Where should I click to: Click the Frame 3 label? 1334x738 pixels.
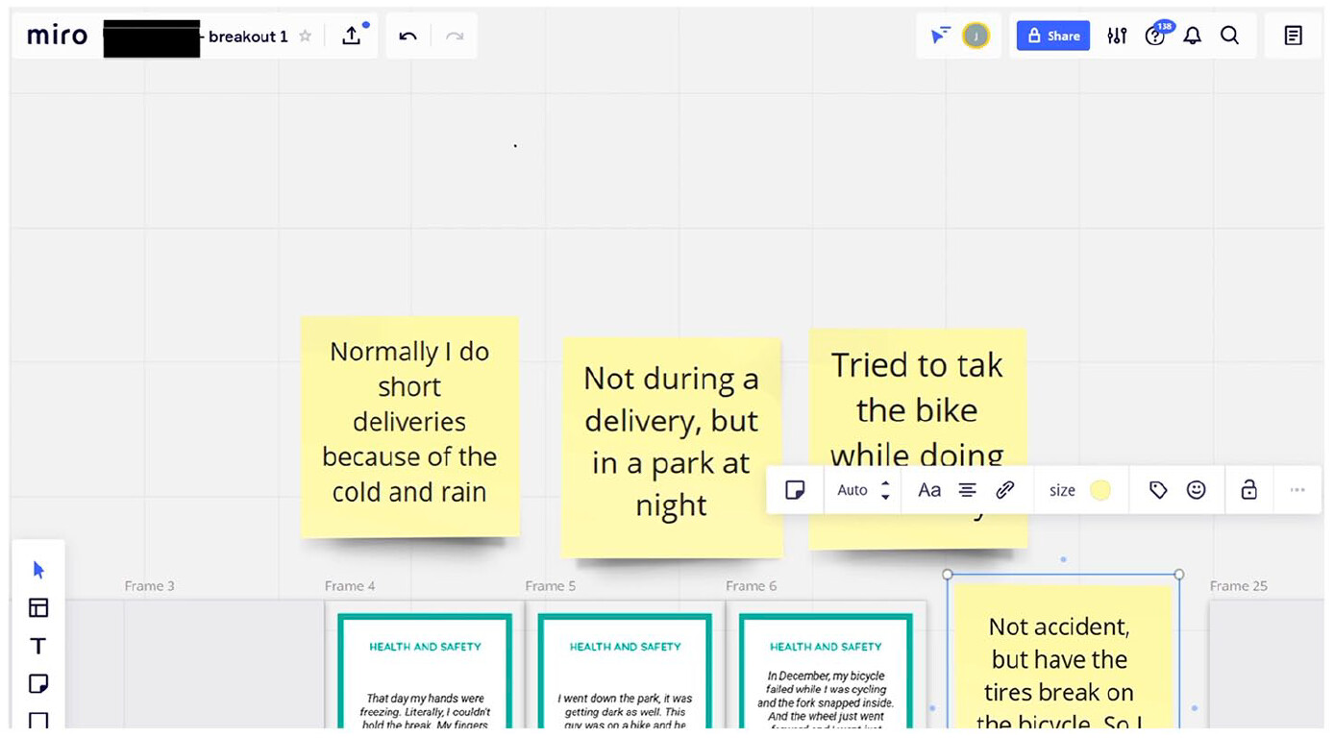(x=150, y=586)
